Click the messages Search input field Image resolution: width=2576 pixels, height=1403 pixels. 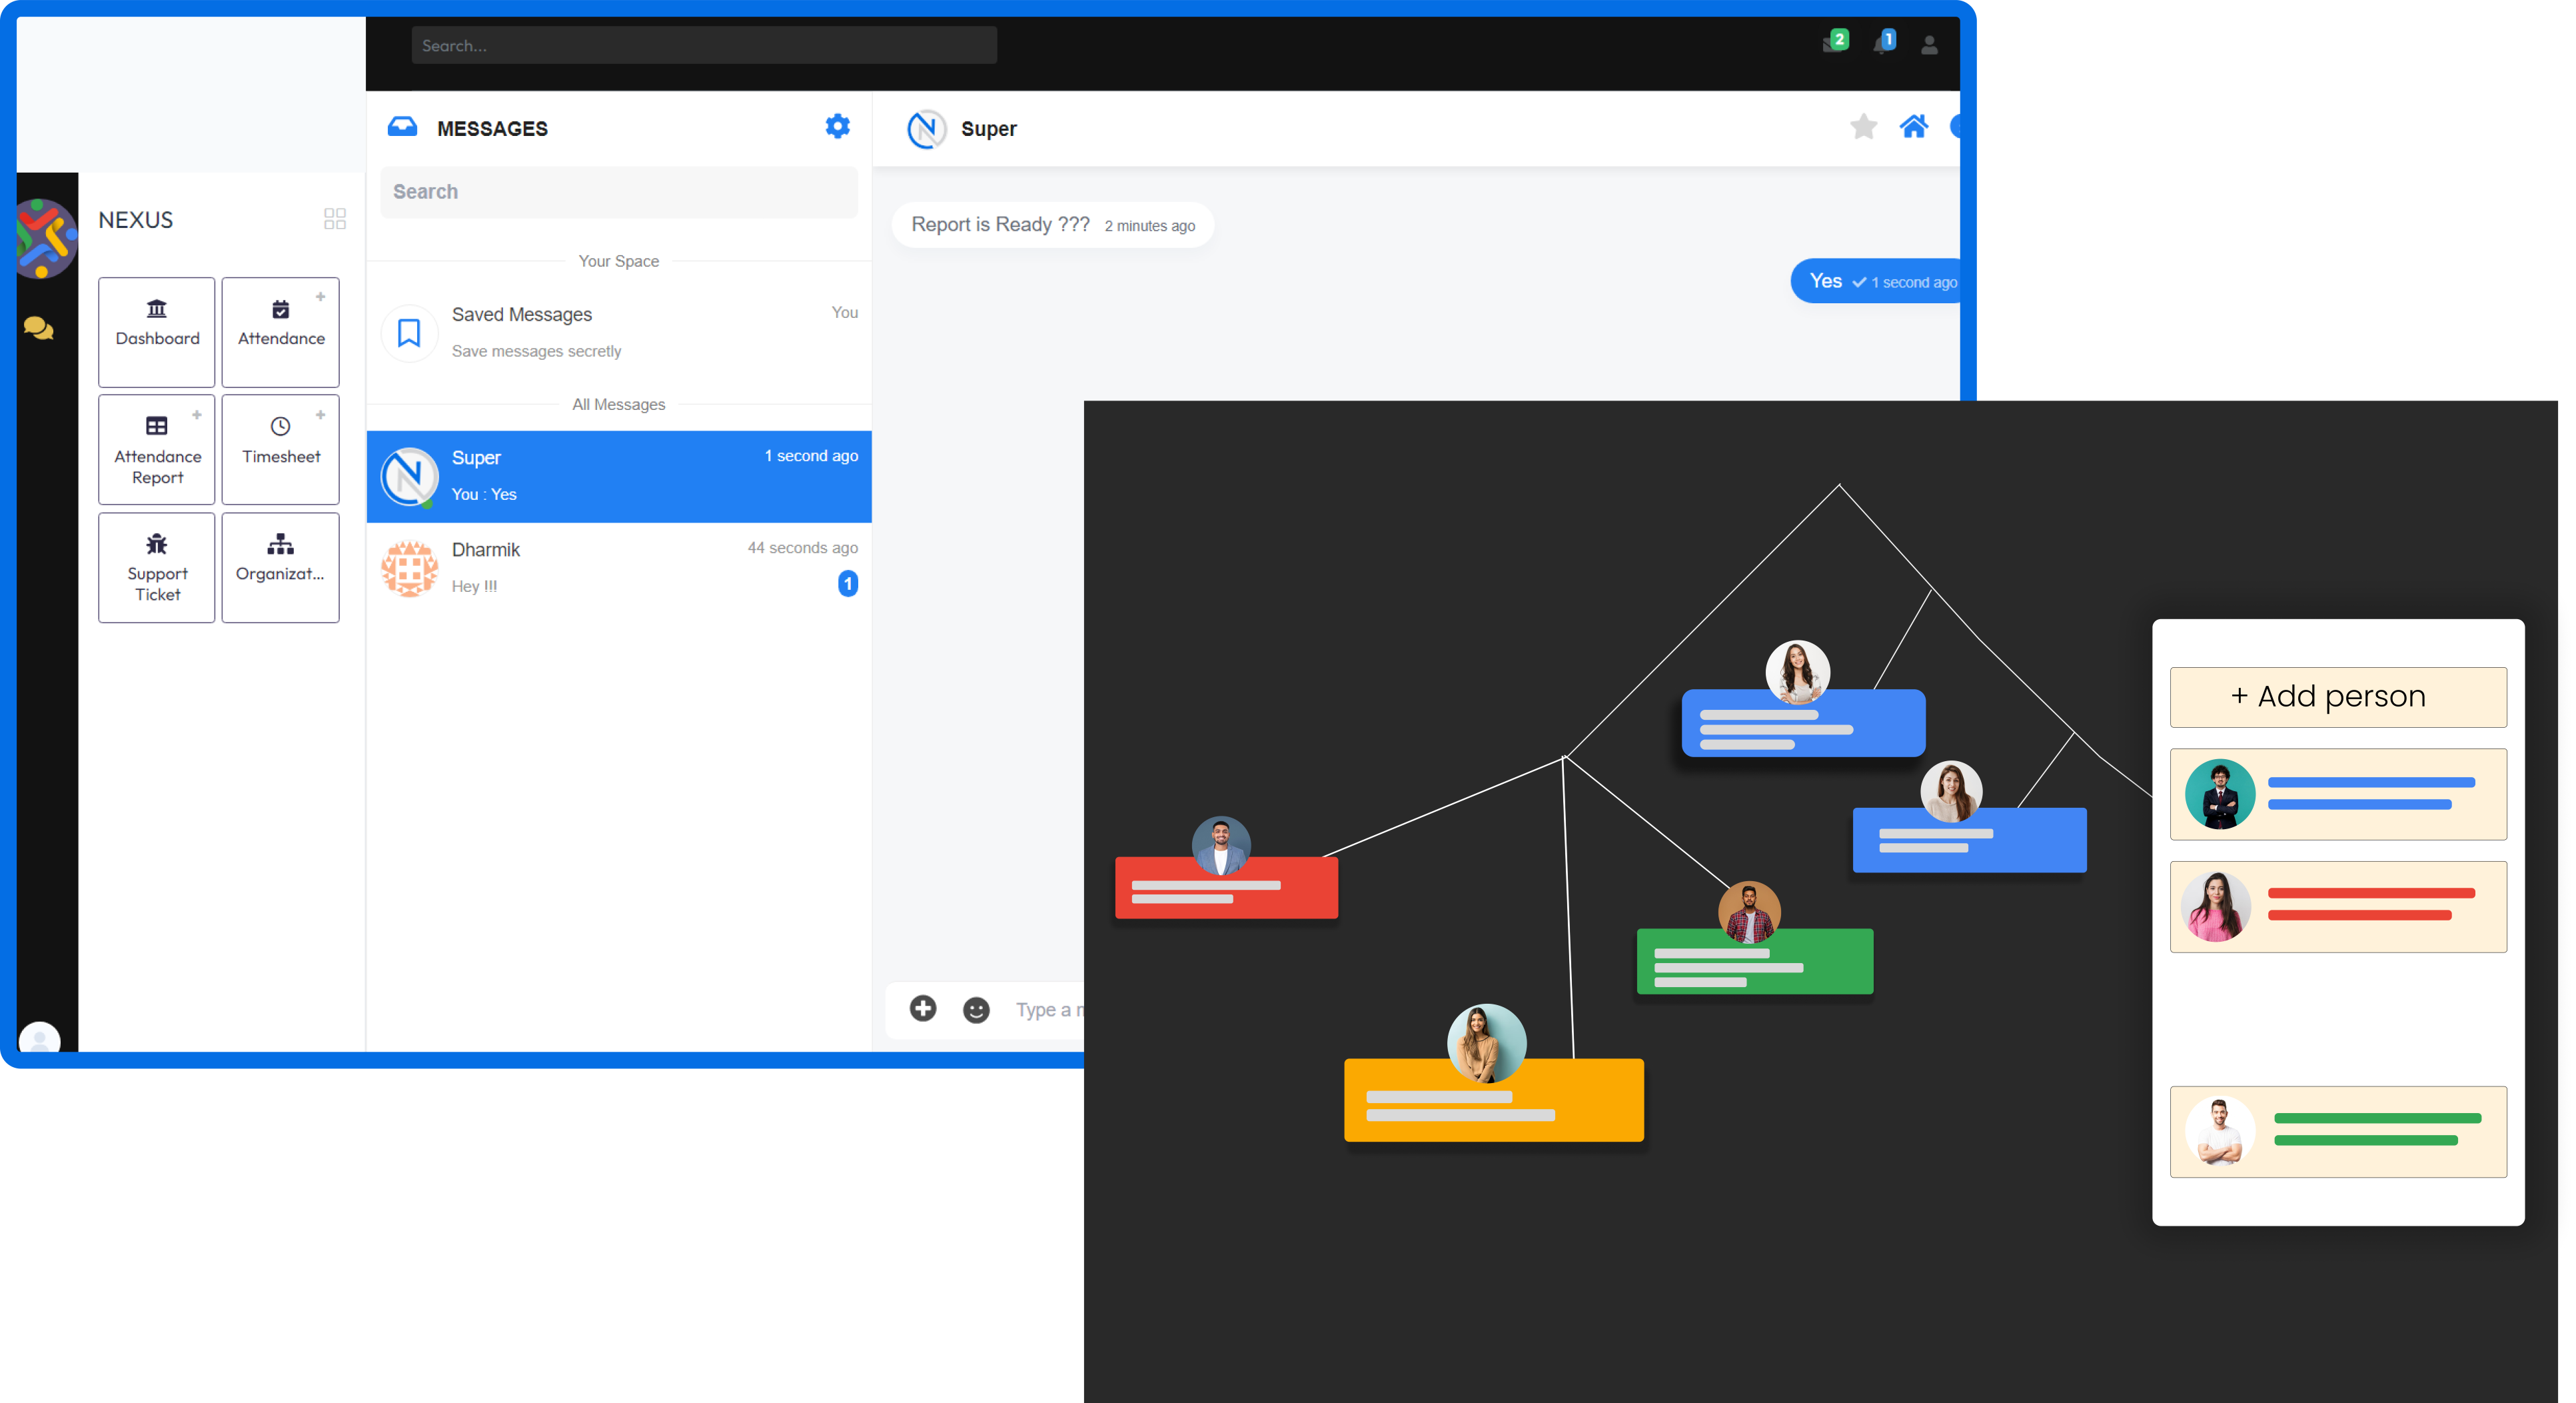(x=618, y=192)
